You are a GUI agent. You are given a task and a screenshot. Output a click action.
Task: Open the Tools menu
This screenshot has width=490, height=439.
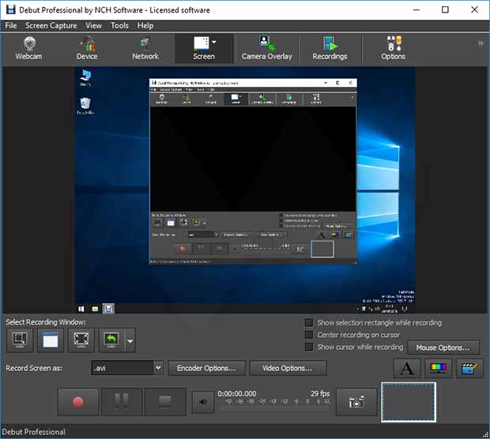tap(119, 25)
